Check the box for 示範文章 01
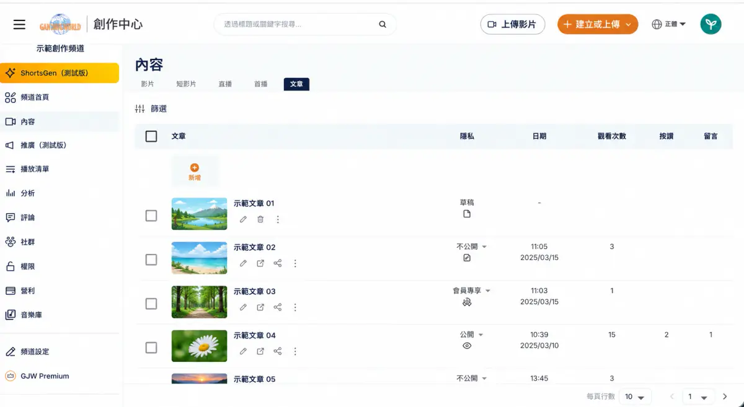 (151, 216)
